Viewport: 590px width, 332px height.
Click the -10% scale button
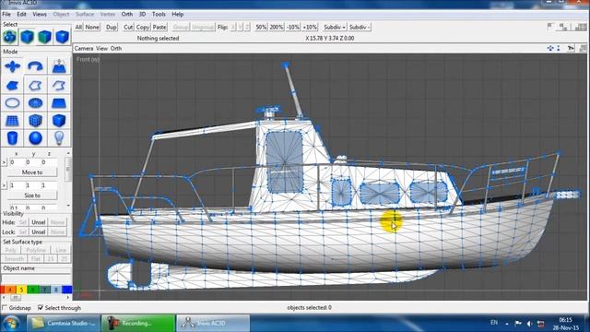coord(293,27)
